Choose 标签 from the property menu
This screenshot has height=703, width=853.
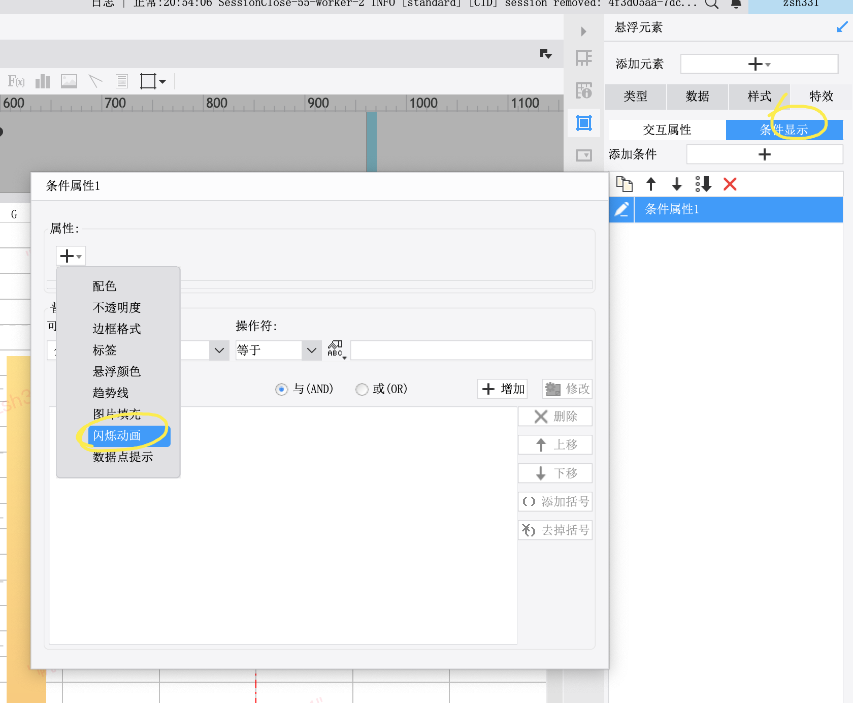[x=105, y=350]
